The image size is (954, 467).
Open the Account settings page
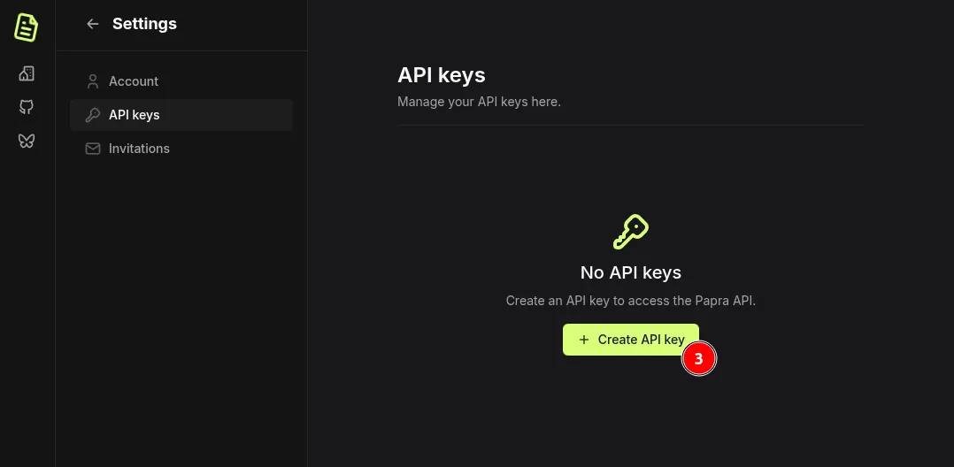(x=134, y=81)
